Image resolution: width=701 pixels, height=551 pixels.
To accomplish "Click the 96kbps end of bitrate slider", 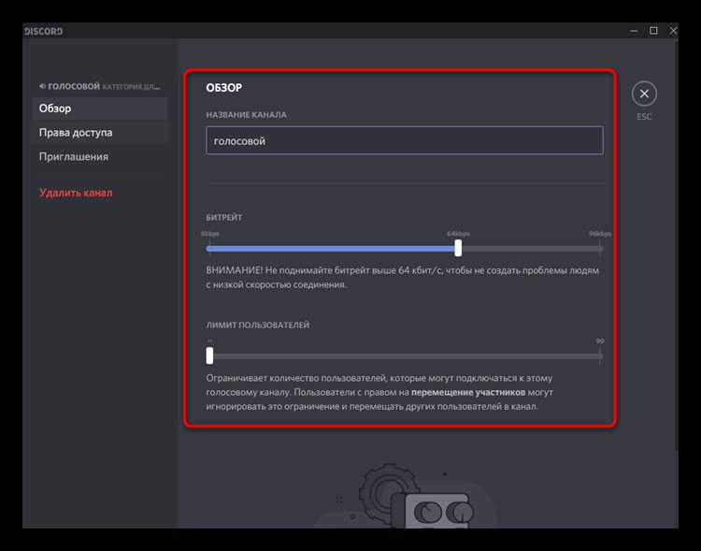I will pyautogui.click(x=599, y=249).
